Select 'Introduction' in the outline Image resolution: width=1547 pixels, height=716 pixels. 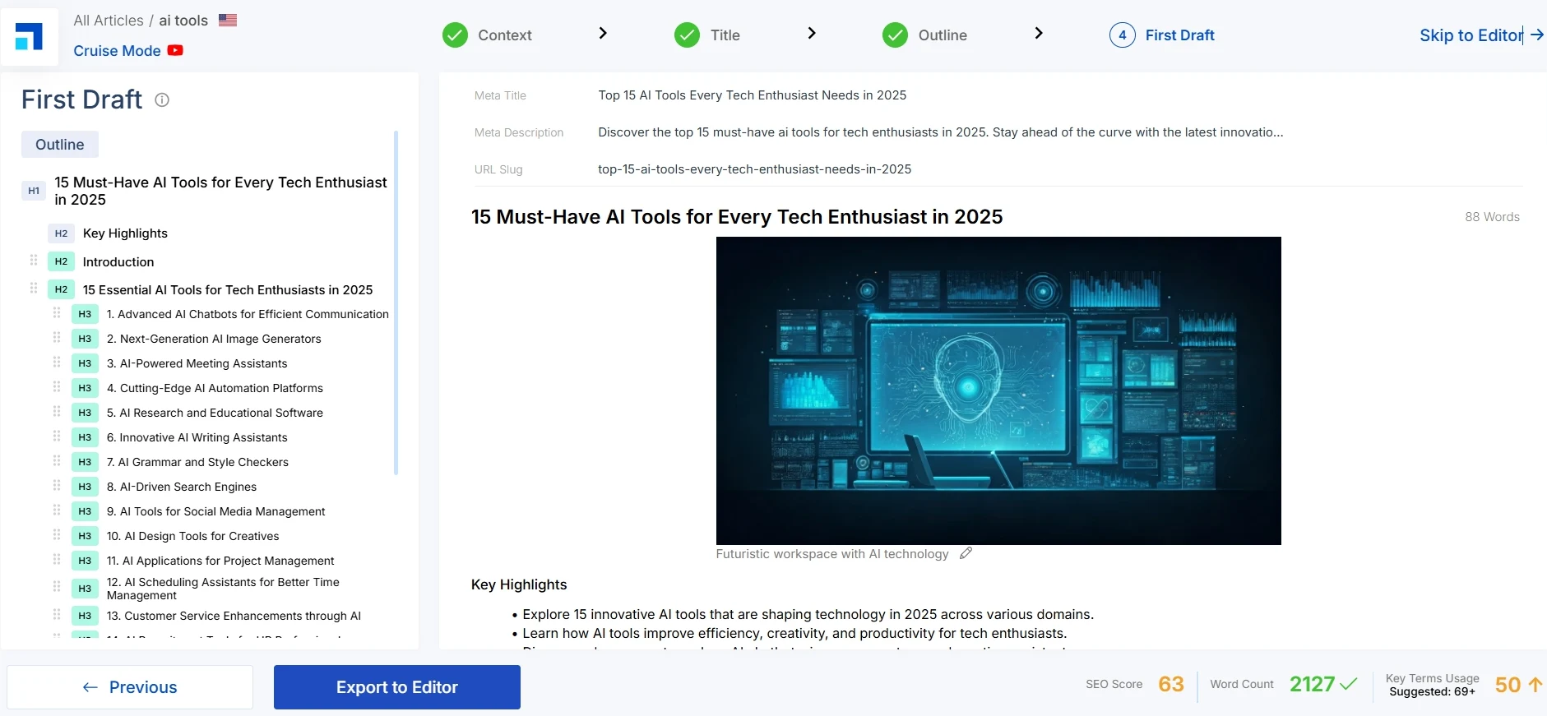(118, 261)
